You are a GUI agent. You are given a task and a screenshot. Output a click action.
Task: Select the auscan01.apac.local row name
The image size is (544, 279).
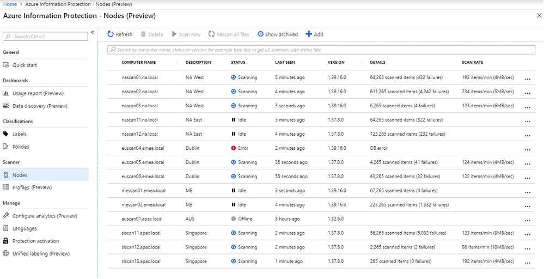pos(142,219)
